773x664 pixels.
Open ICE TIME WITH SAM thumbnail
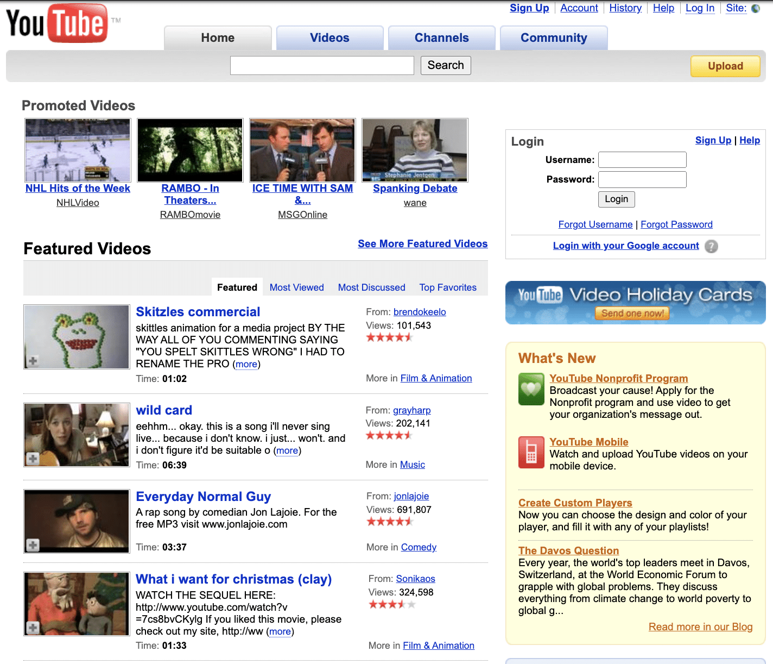[x=302, y=150]
